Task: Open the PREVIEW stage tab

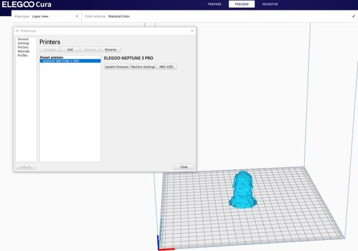Action: coord(242,4)
